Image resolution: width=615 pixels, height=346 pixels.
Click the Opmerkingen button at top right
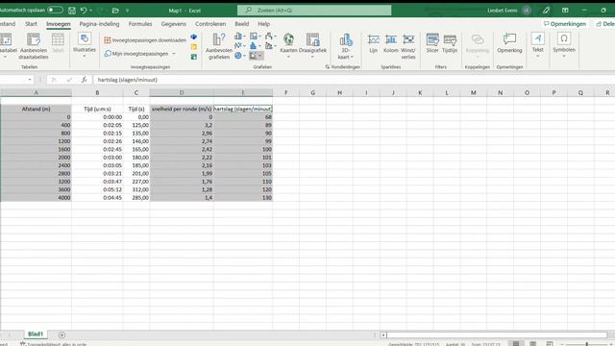[565, 24]
